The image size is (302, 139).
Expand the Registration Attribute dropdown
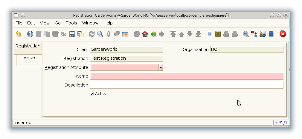click(x=161, y=67)
